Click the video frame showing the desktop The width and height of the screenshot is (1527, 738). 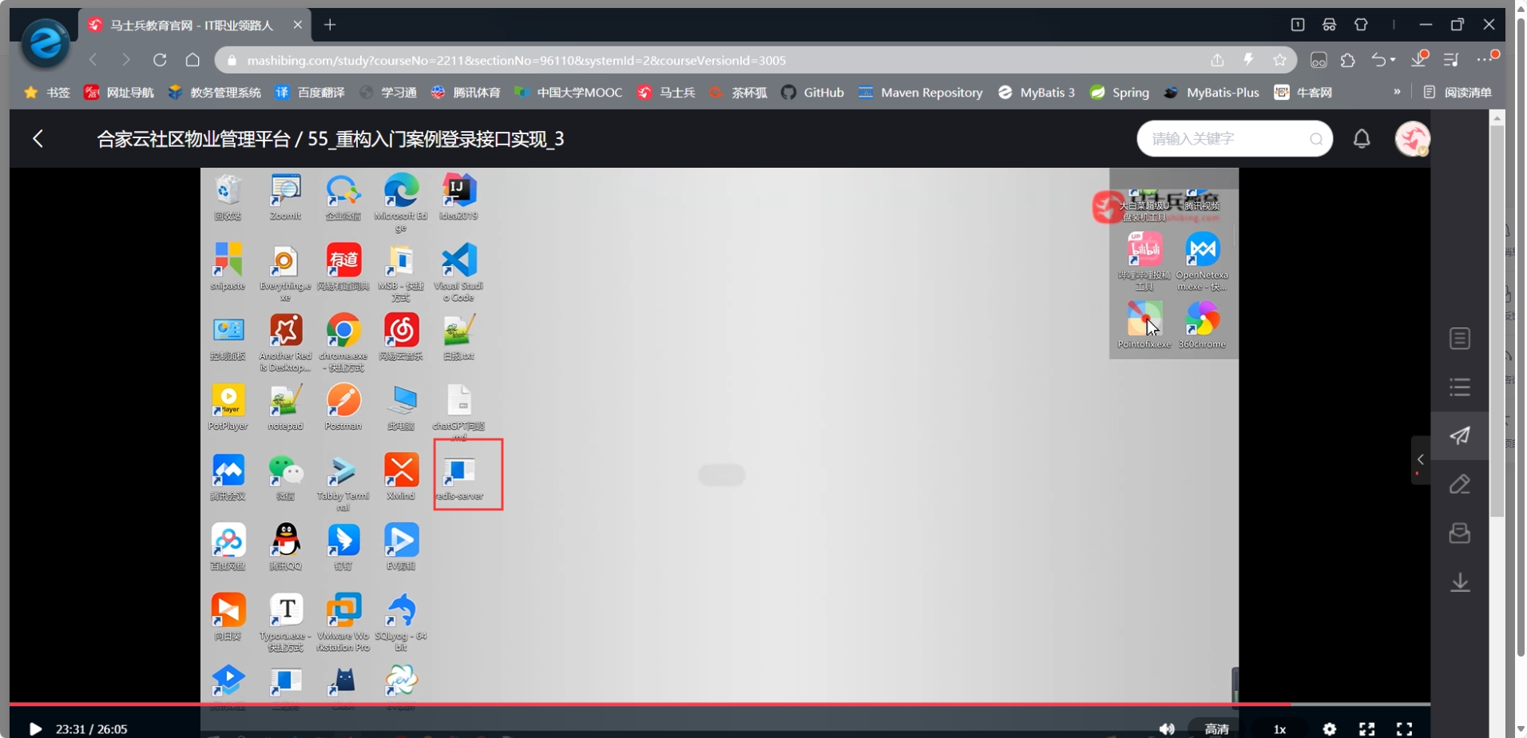[719, 435]
